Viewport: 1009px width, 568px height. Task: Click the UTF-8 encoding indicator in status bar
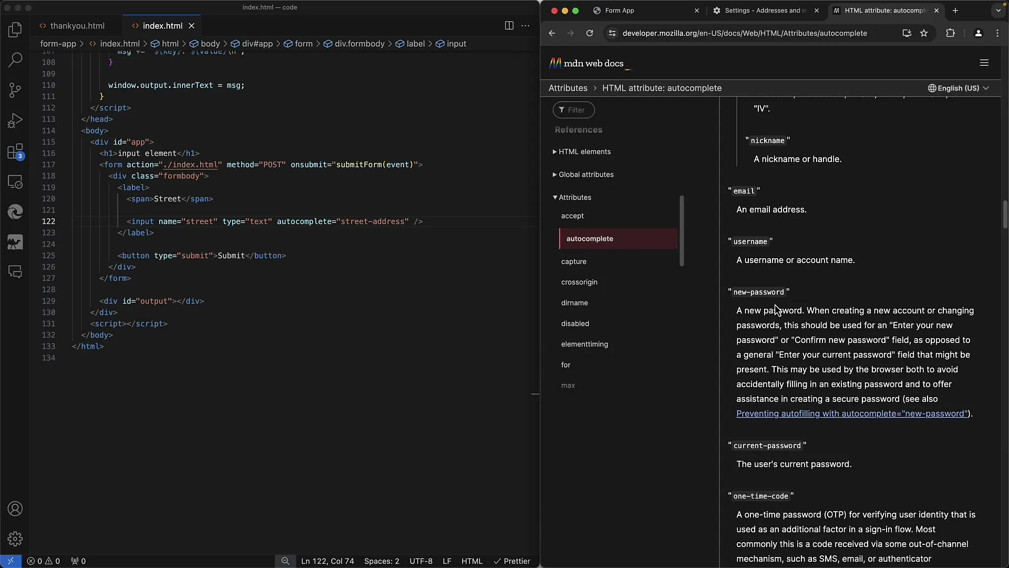click(420, 560)
